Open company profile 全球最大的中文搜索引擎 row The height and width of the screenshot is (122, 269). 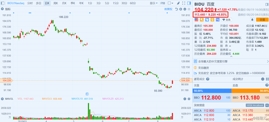click(x=231, y=61)
